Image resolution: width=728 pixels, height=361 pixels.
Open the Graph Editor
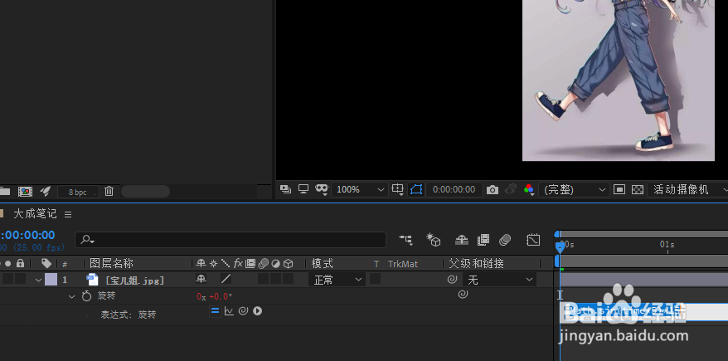533,240
